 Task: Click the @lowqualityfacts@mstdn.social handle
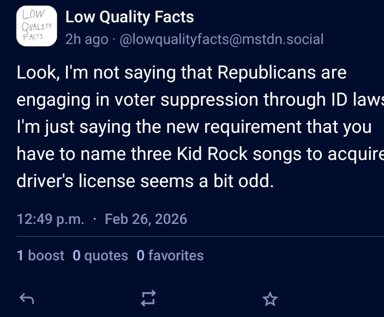221,39
